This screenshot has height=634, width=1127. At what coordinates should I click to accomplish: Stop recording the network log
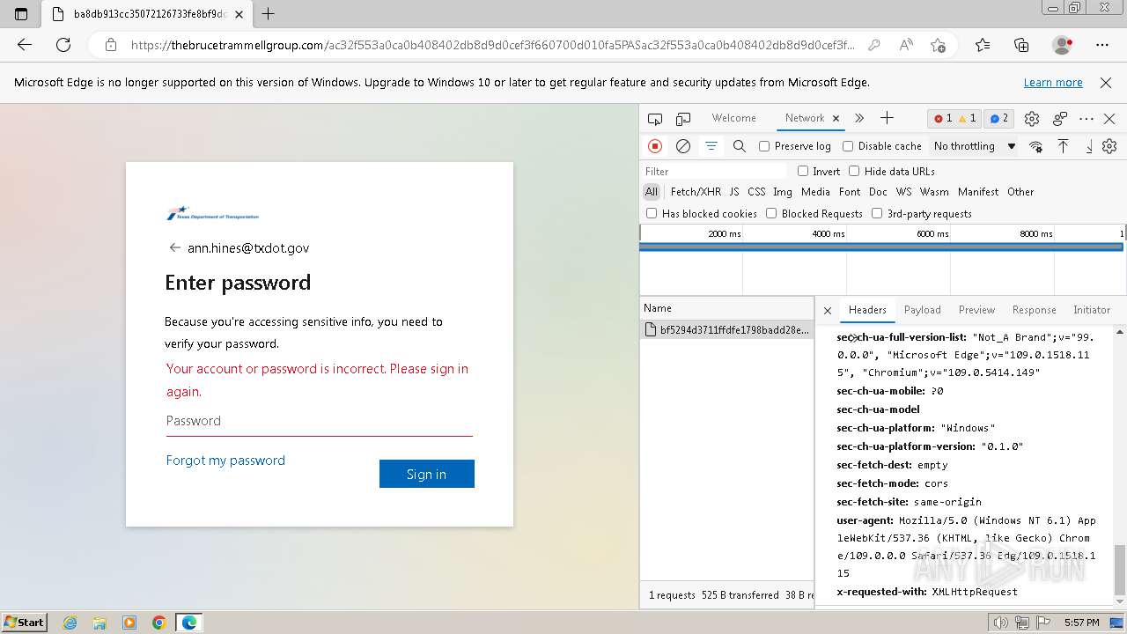pos(655,146)
